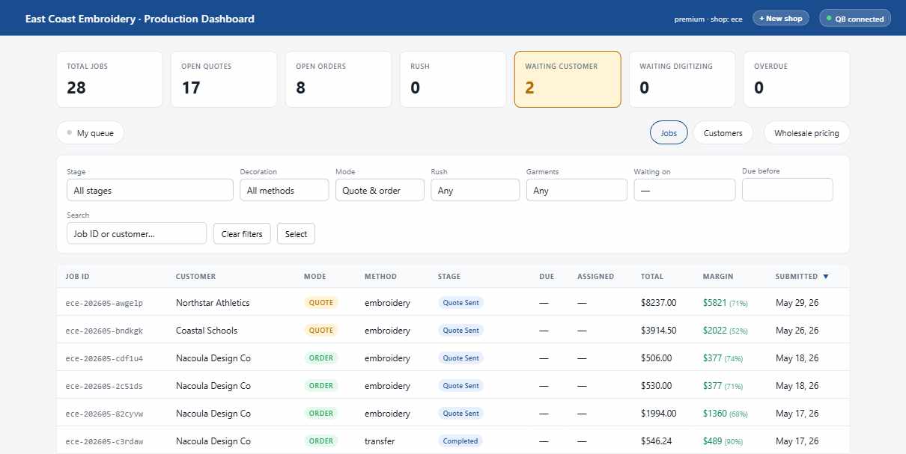The image size is (906, 454).
Task: Open job ece-202605-awgelp
Action: pyautogui.click(x=104, y=303)
